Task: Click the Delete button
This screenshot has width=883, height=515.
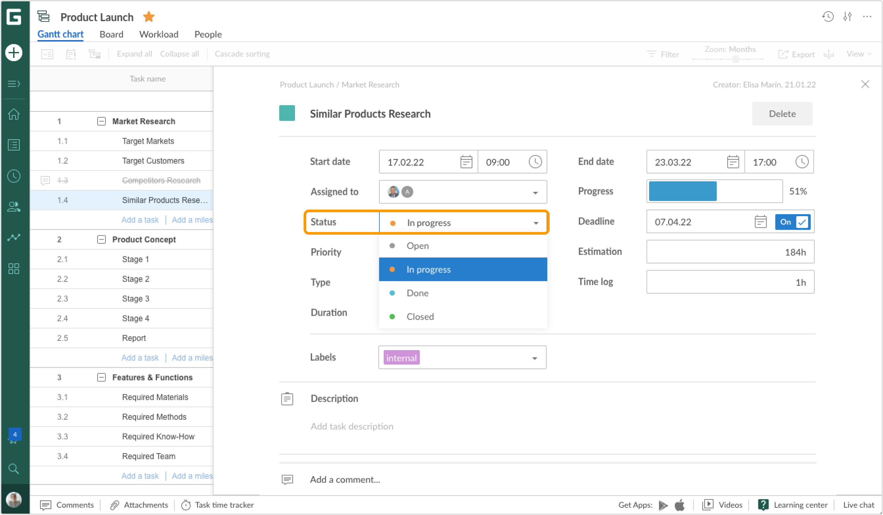Action: (782, 113)
